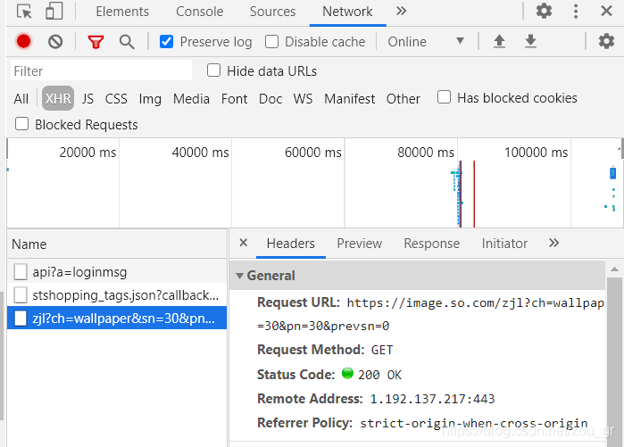624x447 pixels.
Task: Import HAR file with upload arrow
Action: [499, 41]
